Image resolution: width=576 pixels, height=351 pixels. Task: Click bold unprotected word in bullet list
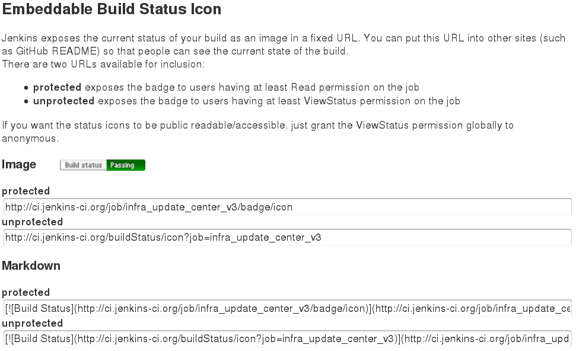coord(63,101)
